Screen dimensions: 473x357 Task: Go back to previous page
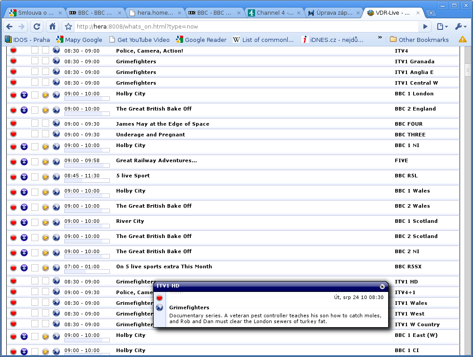pos(9,26)
